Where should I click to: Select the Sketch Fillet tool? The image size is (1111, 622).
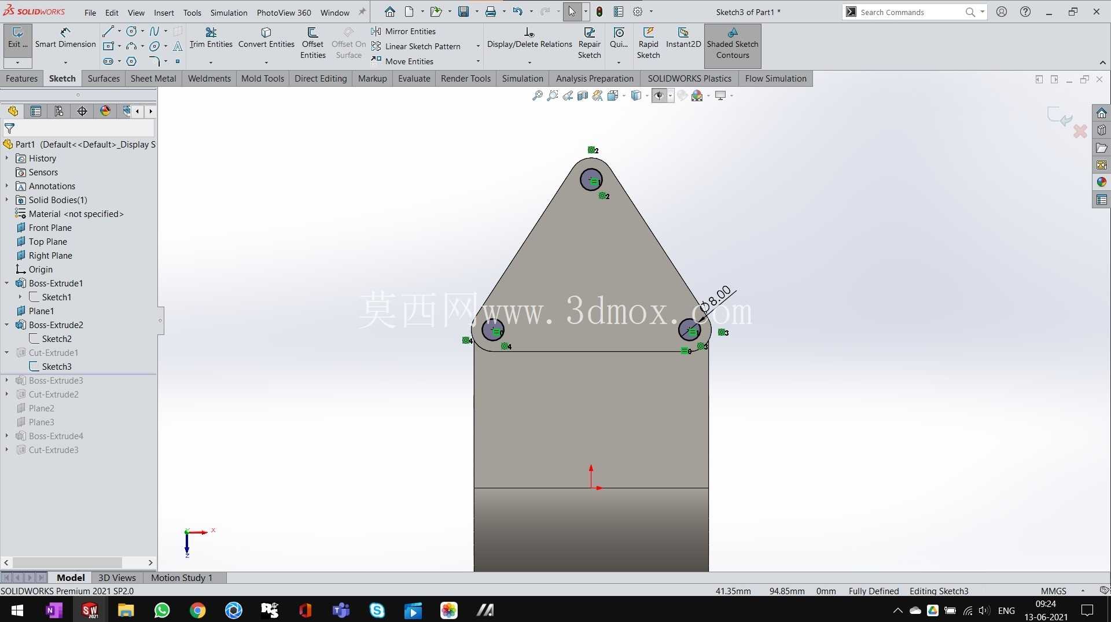154,61
